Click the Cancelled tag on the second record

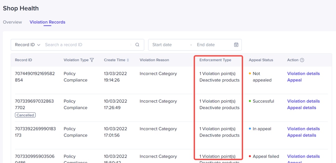point(25,115)
